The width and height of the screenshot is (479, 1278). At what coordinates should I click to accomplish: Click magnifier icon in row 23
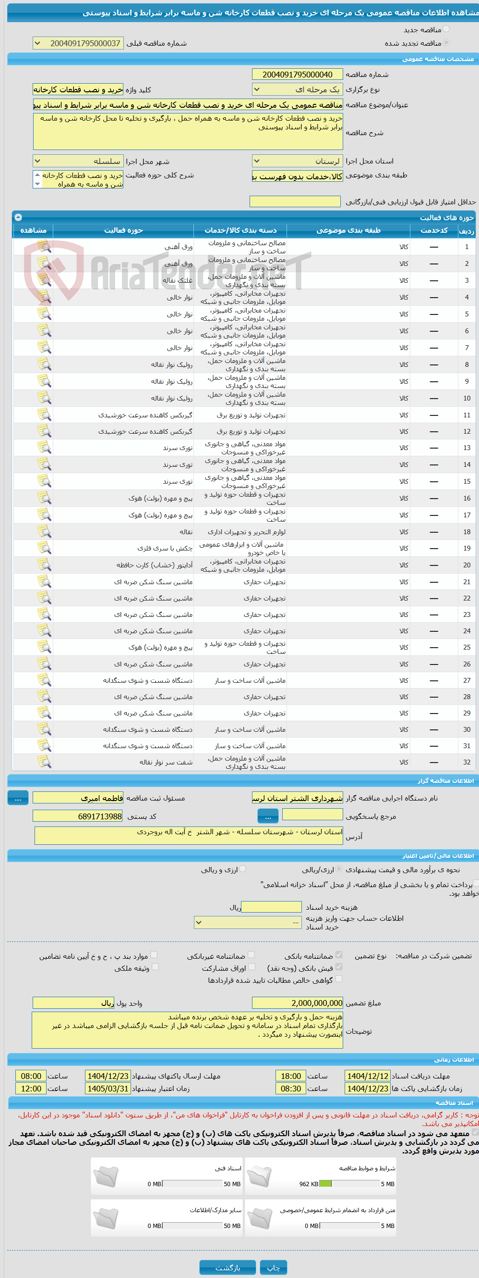[x=44, y=614]
